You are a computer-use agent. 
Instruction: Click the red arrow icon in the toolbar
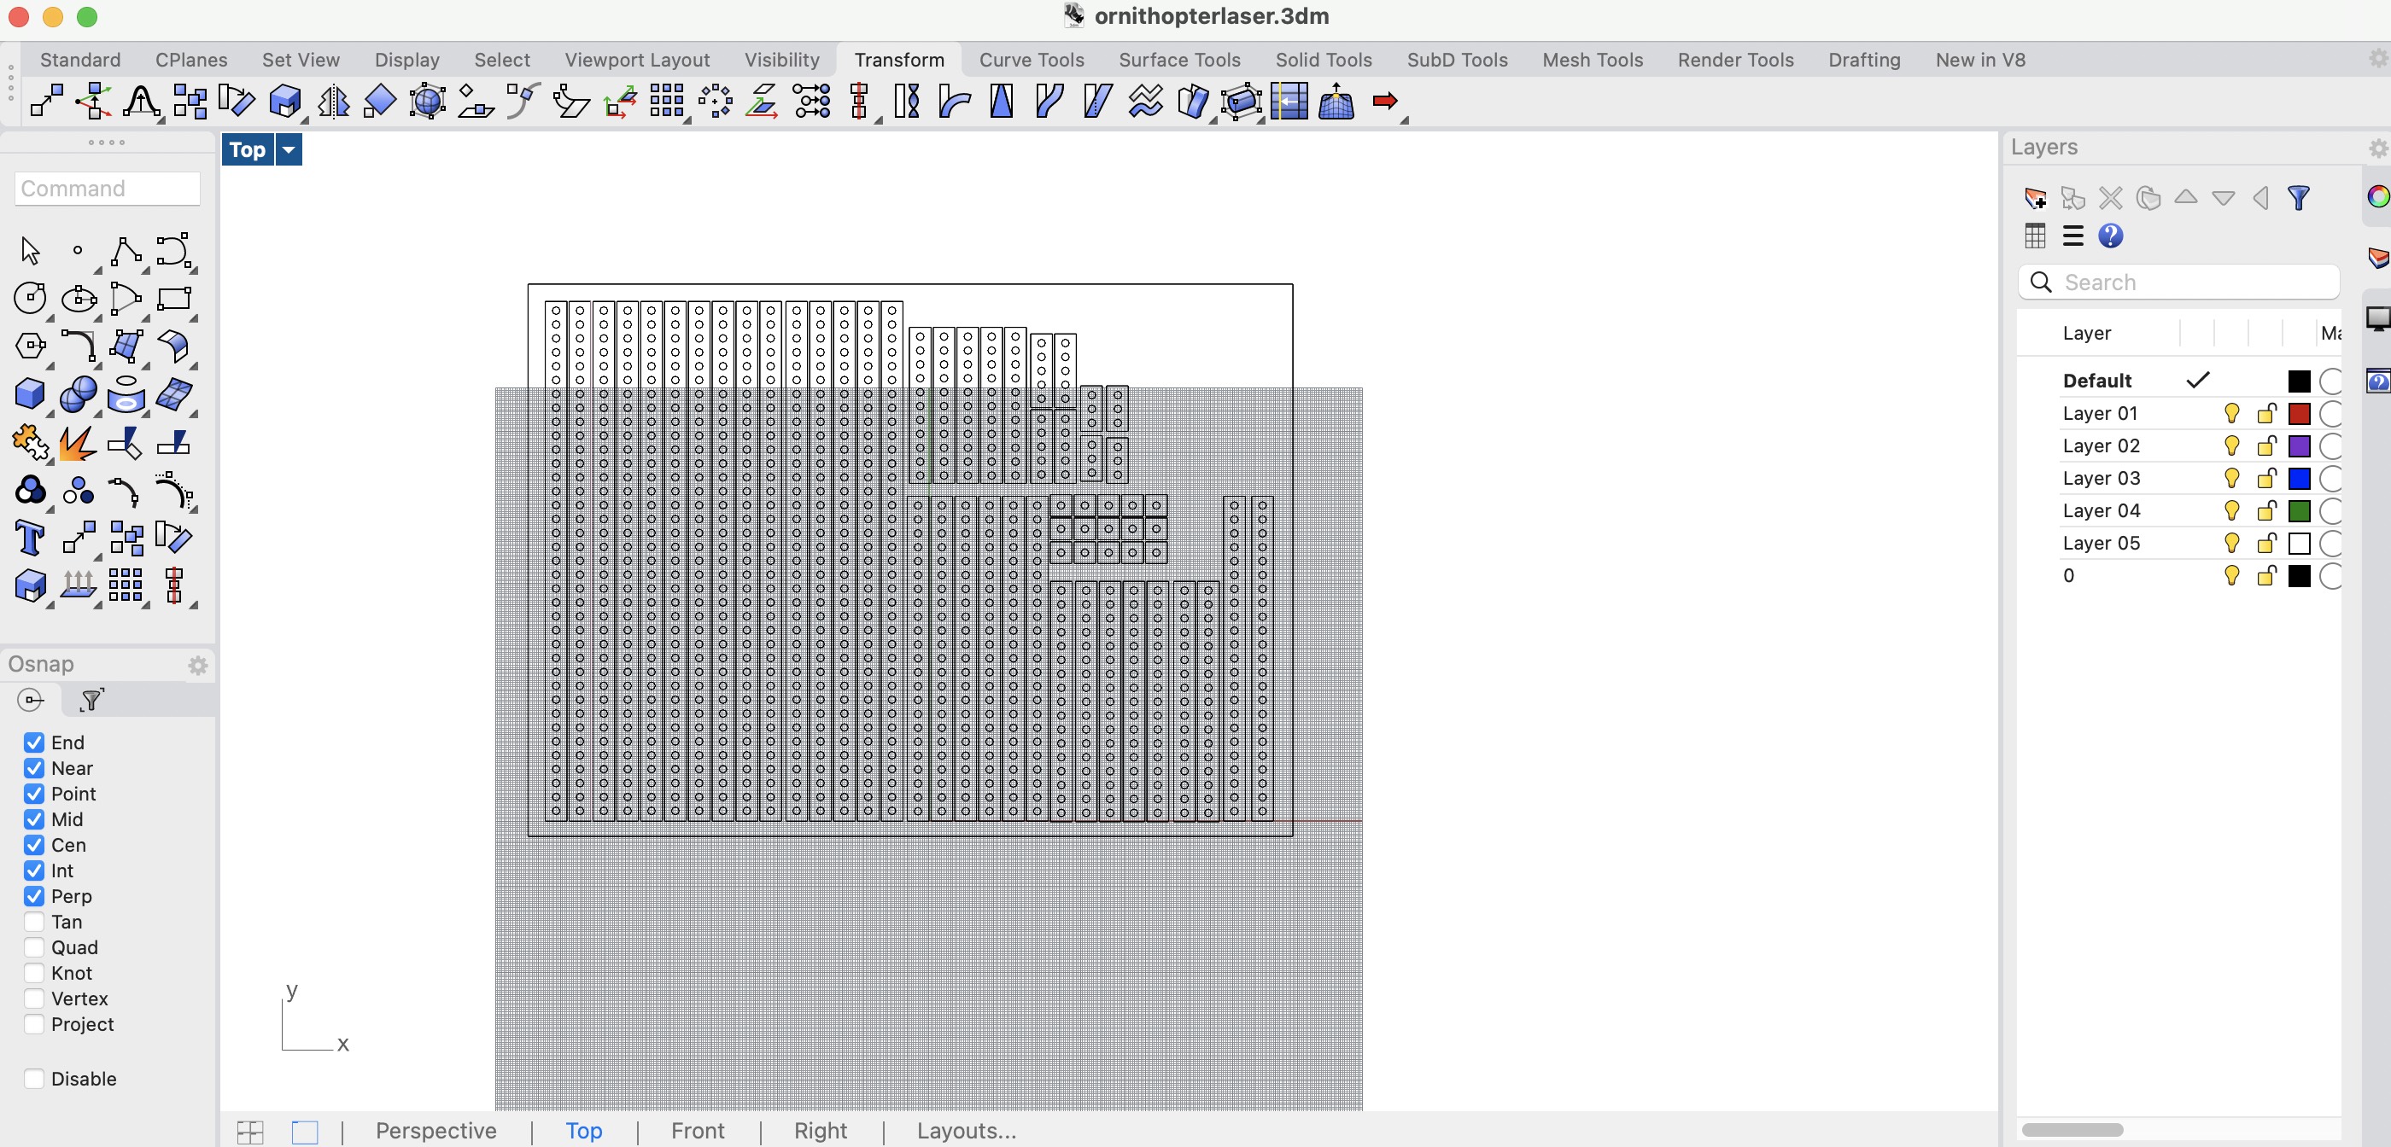pos(1385,100)
